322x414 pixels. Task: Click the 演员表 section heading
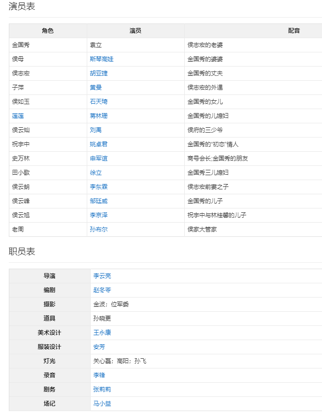[x=22, y=6]
